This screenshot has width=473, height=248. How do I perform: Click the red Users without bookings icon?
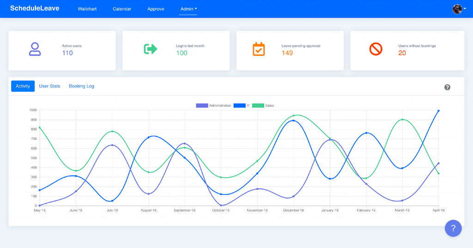pyautogui.click(x=376, y=49)
